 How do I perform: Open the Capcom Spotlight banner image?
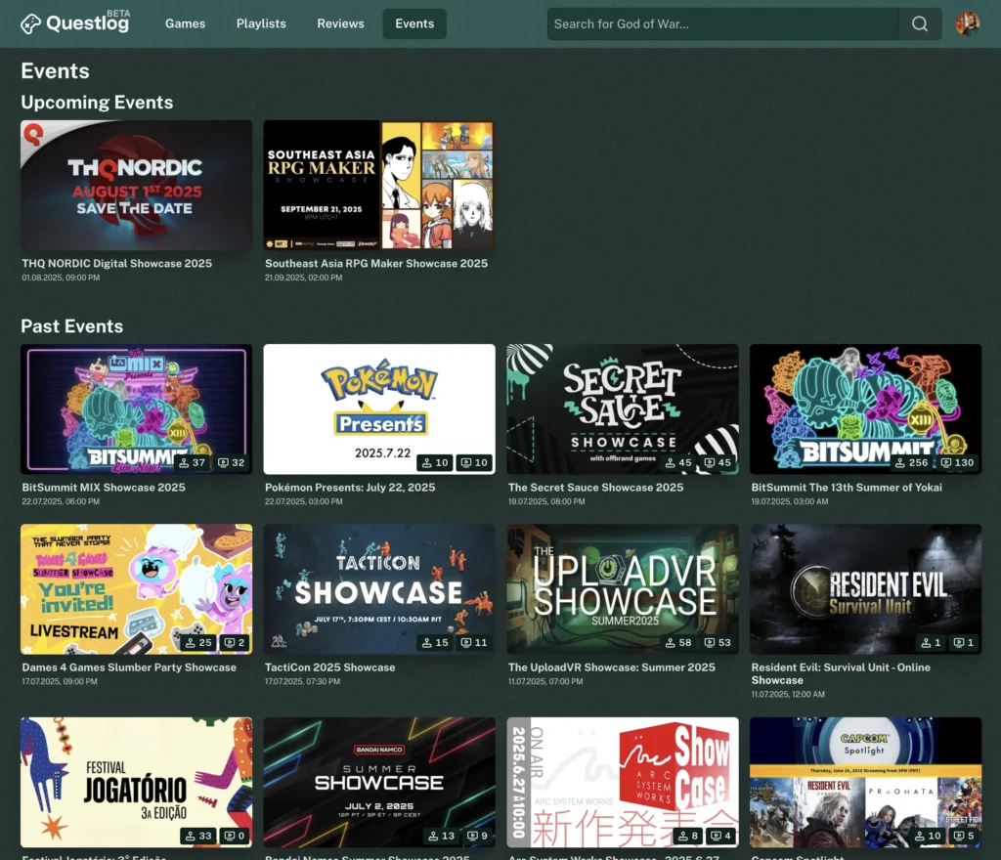click(x=866, y=782)
